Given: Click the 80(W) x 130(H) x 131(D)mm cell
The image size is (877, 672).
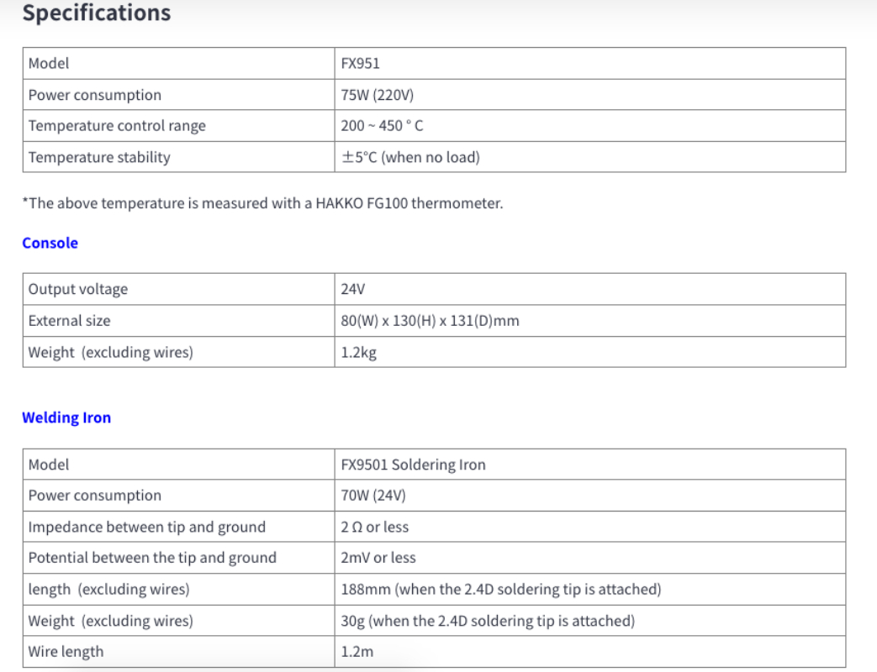Looking at the screenshot, I should click(430, 321).
